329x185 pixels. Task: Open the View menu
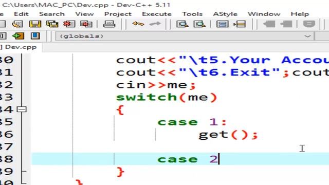(84, 14)
